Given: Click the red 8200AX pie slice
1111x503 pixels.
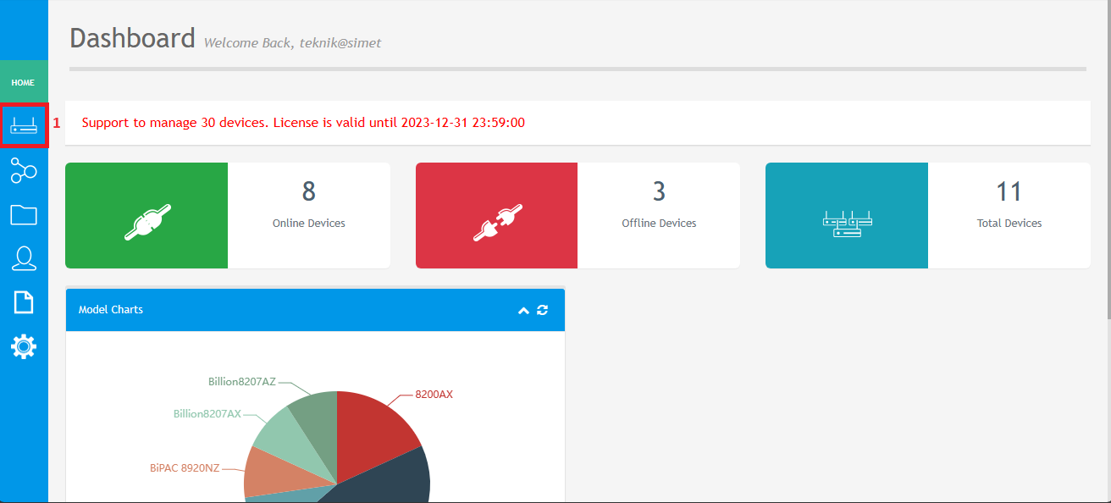Looking at the screenshot, I should [373, 432].
